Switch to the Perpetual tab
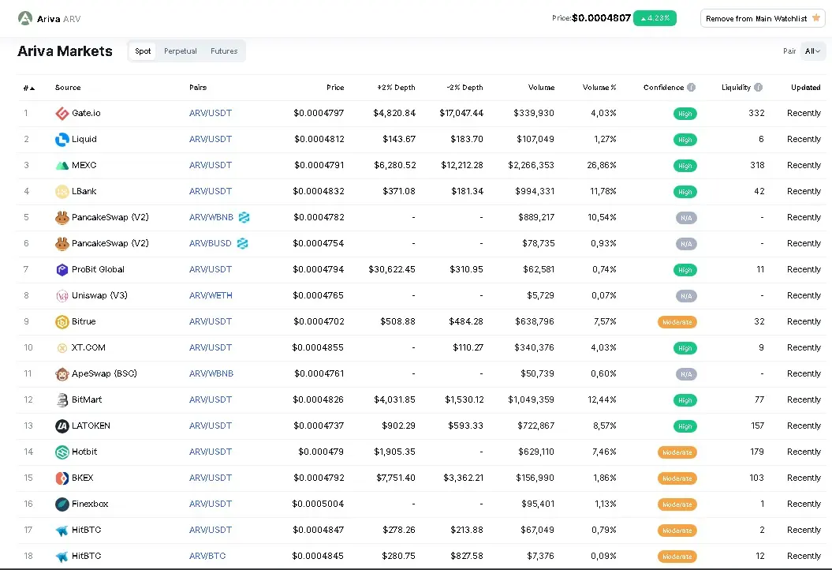Screen dimensions: 832x570 click(x=181, y=51)
